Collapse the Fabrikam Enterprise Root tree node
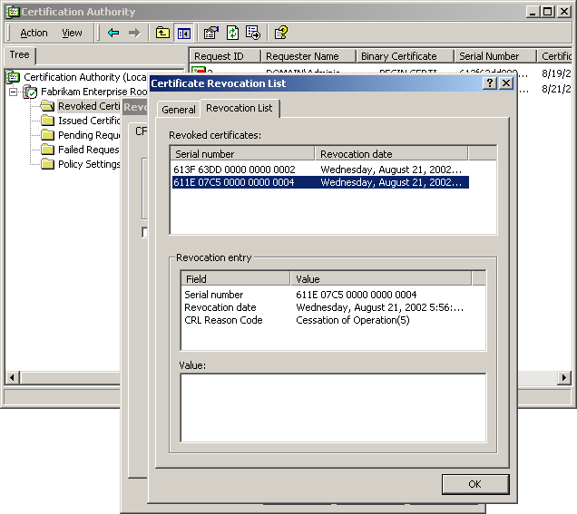Image resolution: width=577 pixels, height=514 pixels. 15,92
